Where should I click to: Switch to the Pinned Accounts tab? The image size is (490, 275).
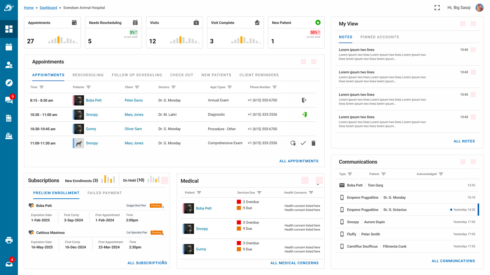point(380,37)
